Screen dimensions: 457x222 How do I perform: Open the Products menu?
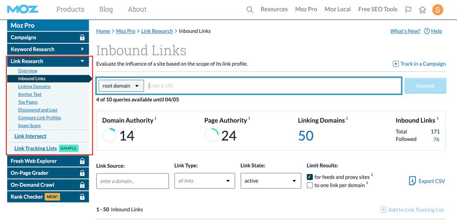click(x=70, y=9)
